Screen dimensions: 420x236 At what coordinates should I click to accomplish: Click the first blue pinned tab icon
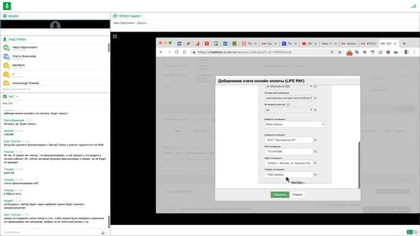click(x=179, y=44)
